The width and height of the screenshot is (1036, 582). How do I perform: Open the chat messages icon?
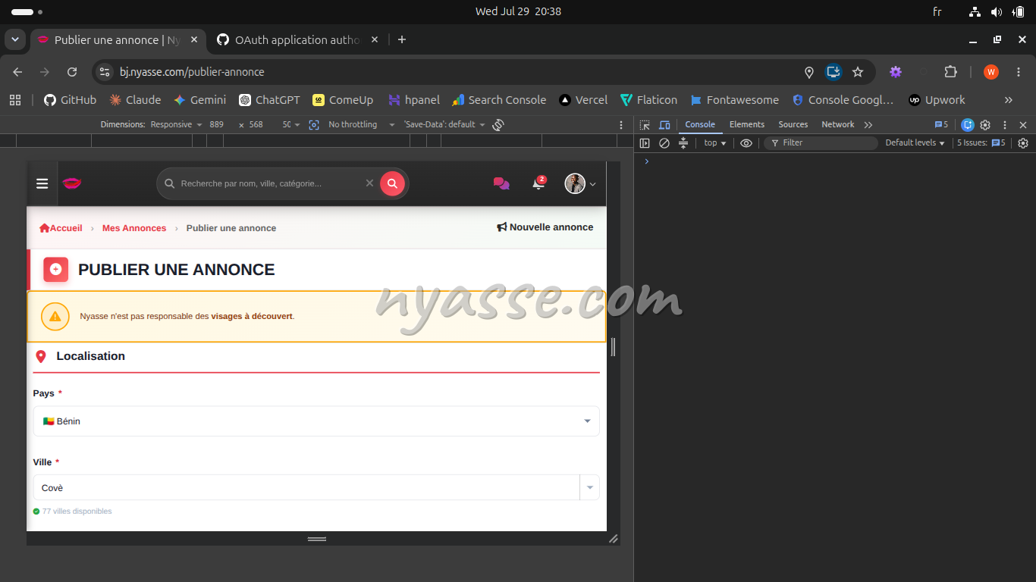click(501, 183)
